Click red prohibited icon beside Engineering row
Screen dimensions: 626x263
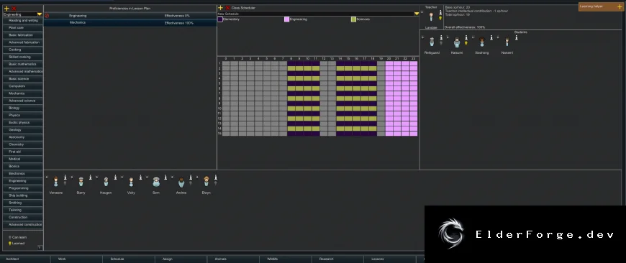point(47,16)
